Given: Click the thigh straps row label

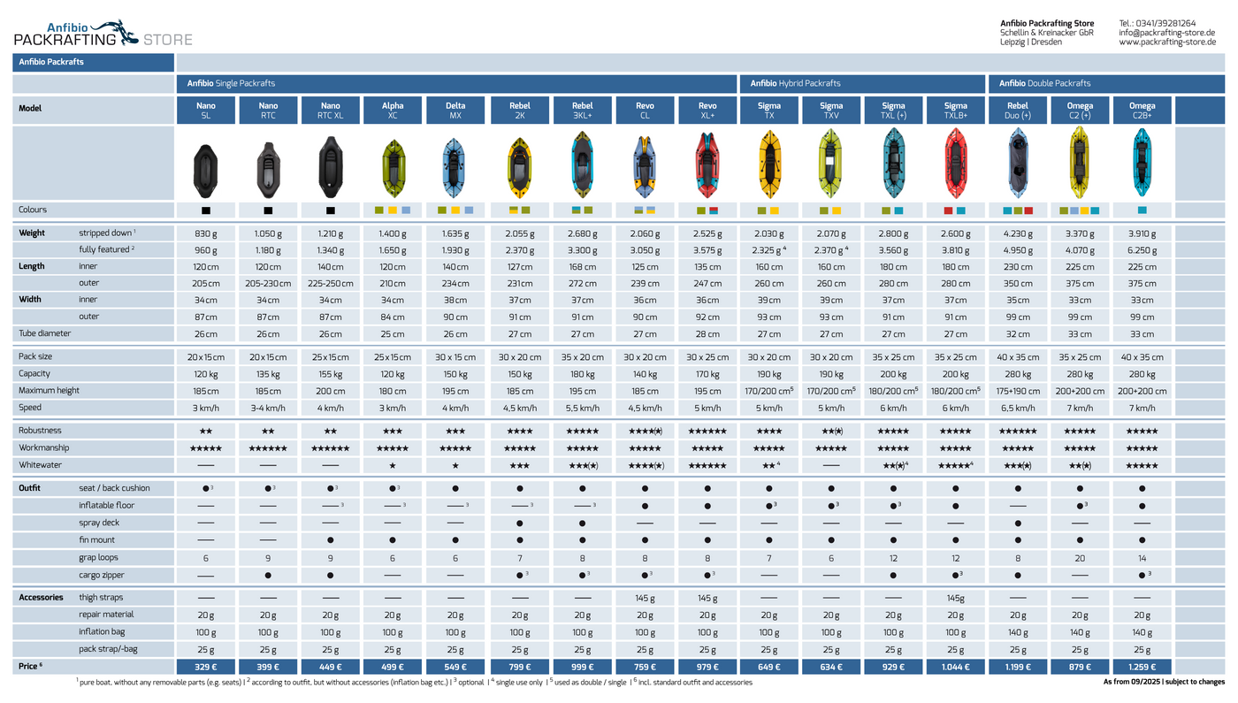Looking at the screenshot, I should coord(101,597).
